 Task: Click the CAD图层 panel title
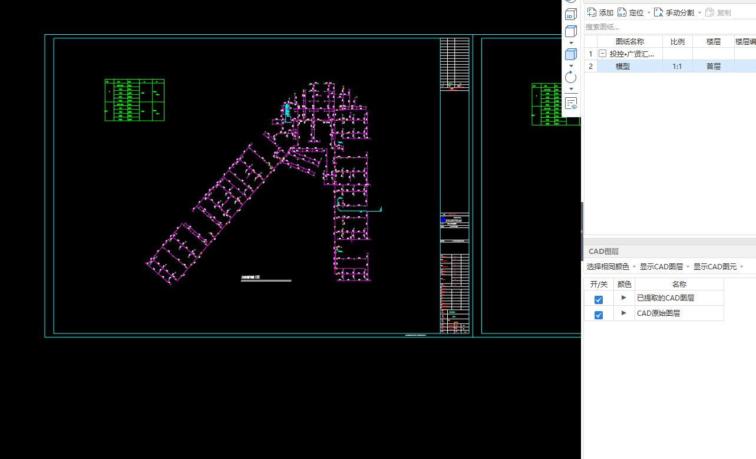tap(603, 251)
